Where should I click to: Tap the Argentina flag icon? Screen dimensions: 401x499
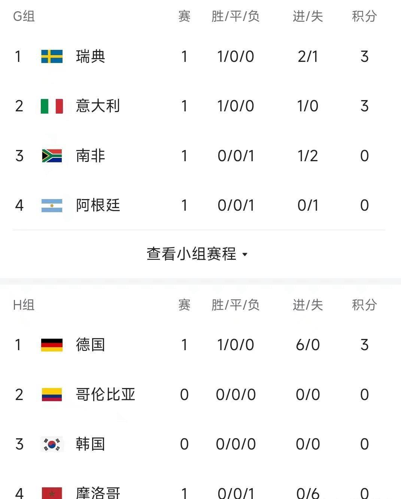click(52, 205)
